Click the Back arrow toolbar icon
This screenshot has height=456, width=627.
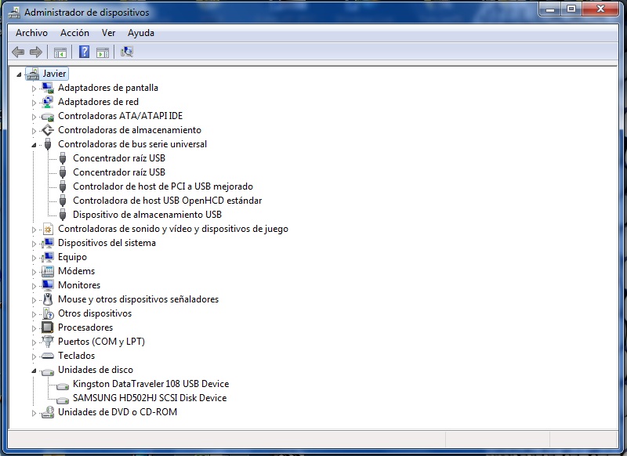click(x=18, y=52)
